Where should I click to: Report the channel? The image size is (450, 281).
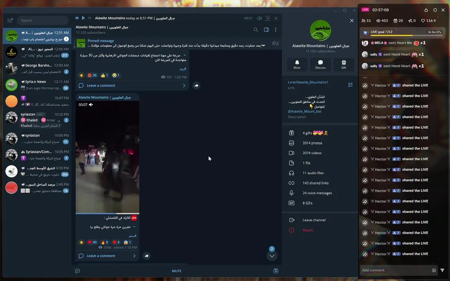[320, 230]
